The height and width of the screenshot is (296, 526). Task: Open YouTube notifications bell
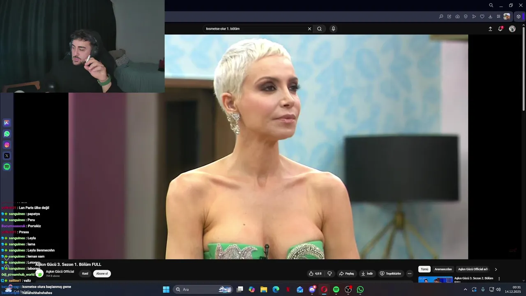pos(501,29)
